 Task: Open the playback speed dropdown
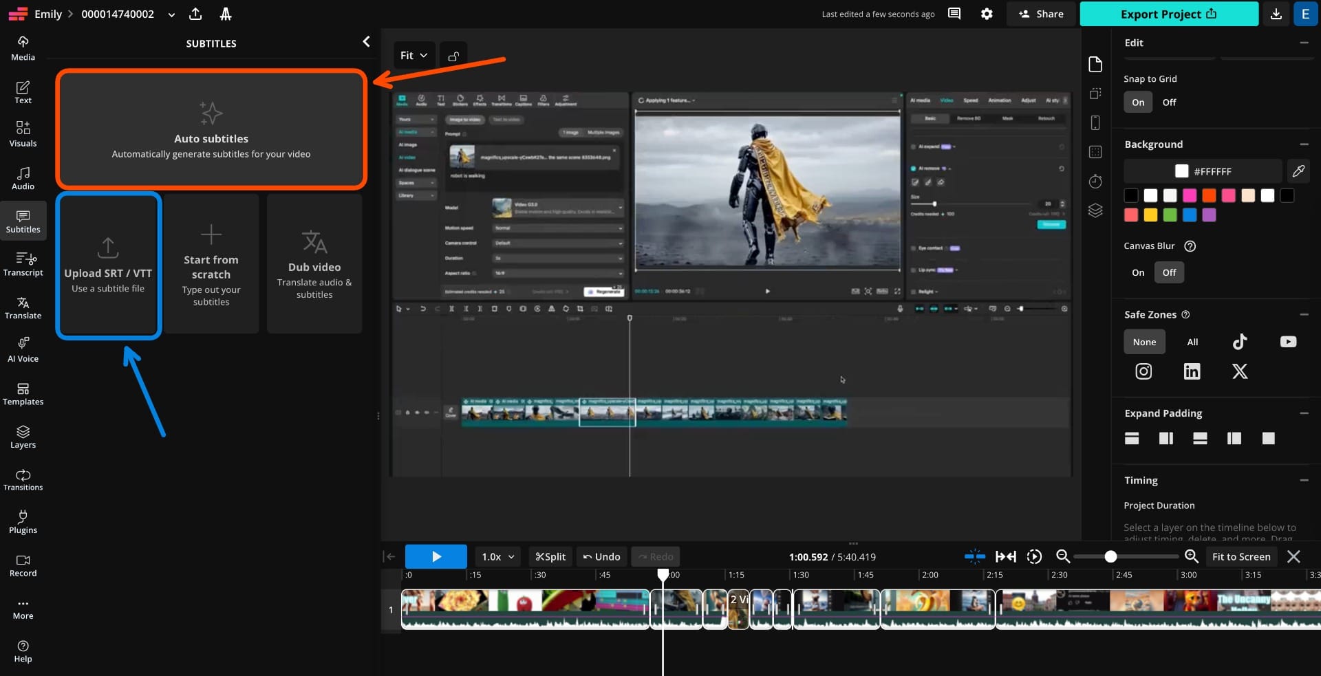[497, 556]
